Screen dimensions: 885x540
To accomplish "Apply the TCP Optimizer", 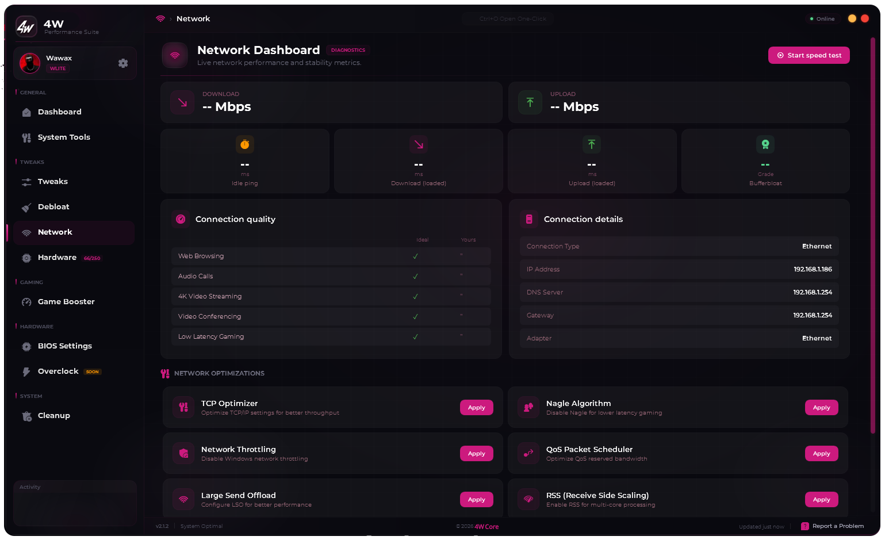I will (476, 408).
